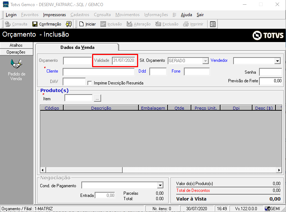This screenshot has width=286, height=212.
Task: Click the Valor à Vista label
Action: (191, 199)
